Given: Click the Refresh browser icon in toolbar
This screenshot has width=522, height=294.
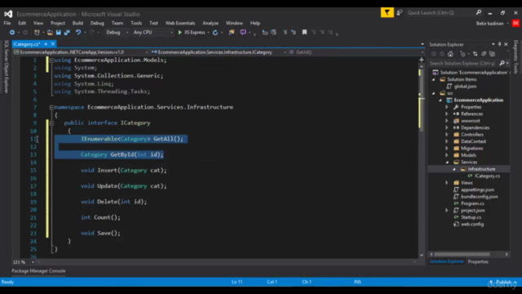Looking at the screenshot, I should (215, 33).
